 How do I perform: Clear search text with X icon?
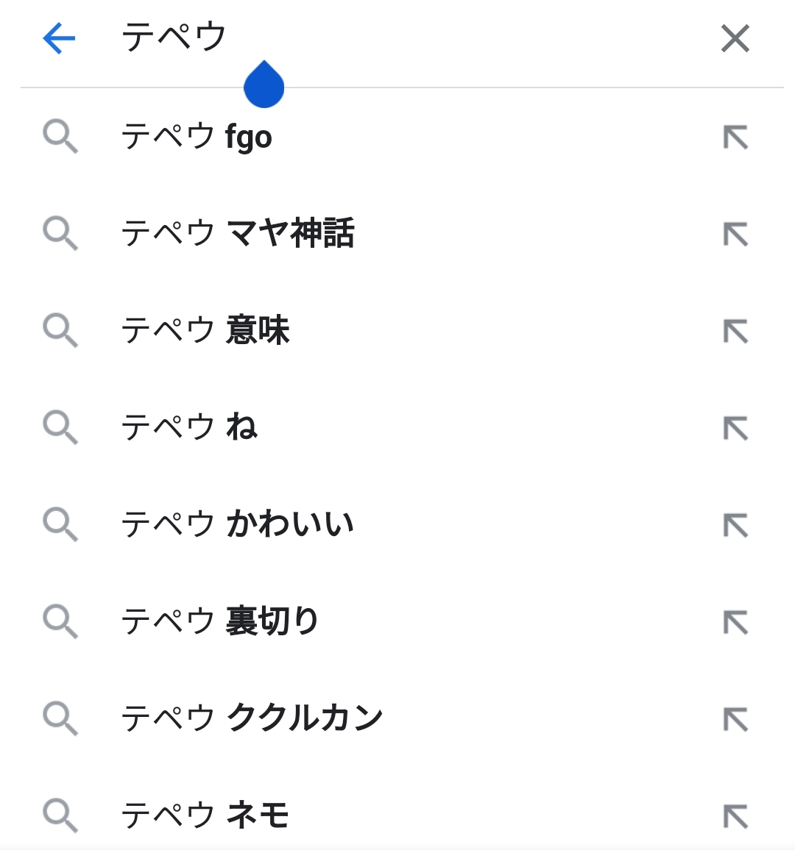[x=735, y=38]
